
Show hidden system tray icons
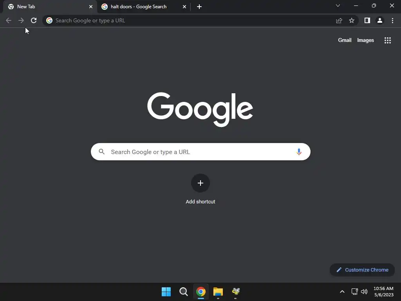(x=342, y=292)
